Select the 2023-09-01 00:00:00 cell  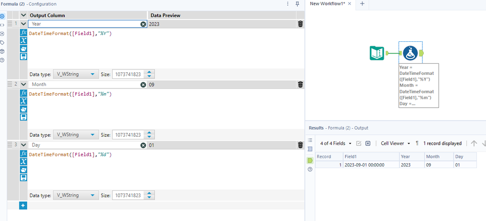pyautogui.click(x=371, y=165)
